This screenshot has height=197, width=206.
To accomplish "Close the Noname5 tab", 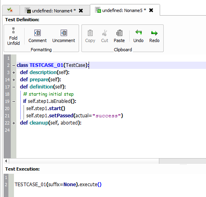I will 151,10.
